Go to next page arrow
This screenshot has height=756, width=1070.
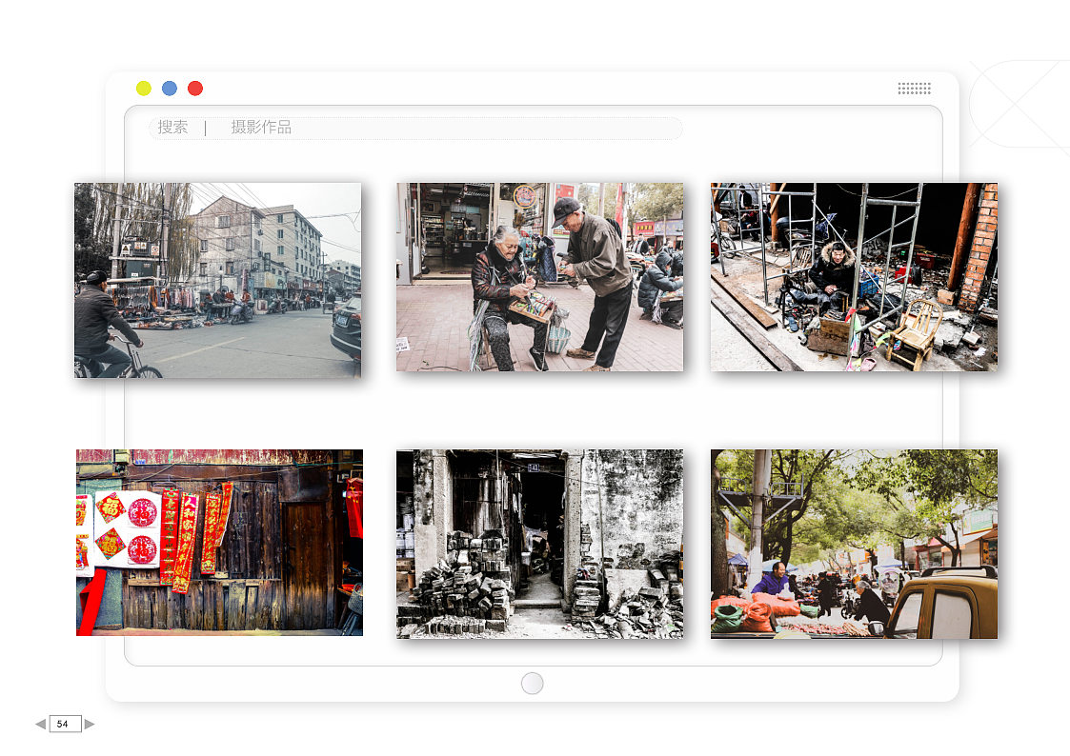tap(90, 724)
